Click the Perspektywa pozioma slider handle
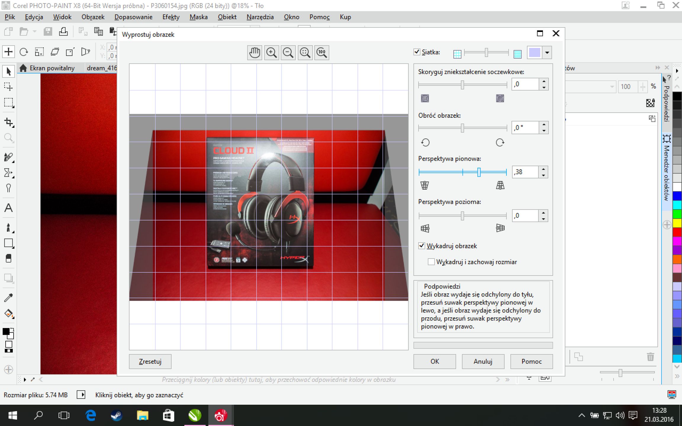The height and width of the screenshot is (426, 682). click(x=462, y=216)
